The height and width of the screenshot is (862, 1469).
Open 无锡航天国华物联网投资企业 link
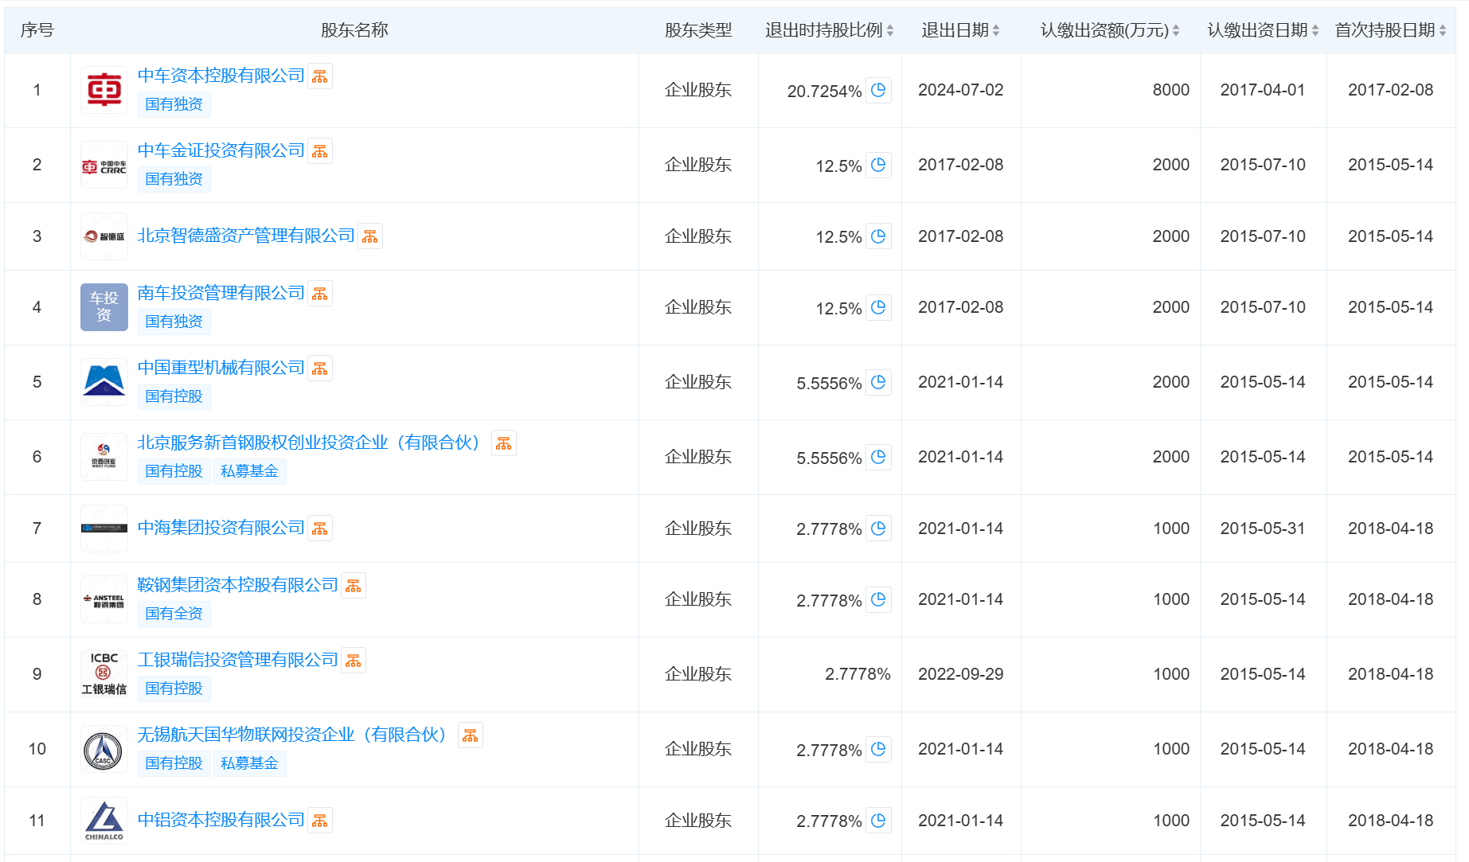[x=295, y=735]
